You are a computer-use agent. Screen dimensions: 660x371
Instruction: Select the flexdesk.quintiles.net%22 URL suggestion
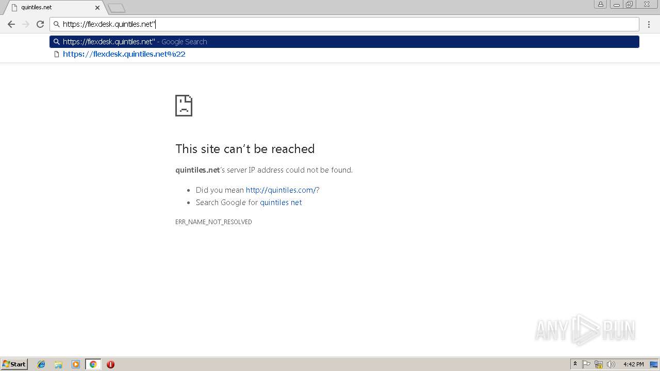click(344, 54)
